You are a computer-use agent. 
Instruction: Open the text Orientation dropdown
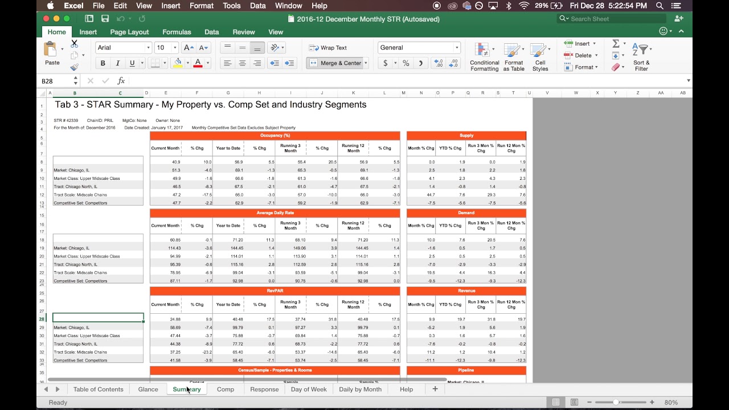(277, 48)
